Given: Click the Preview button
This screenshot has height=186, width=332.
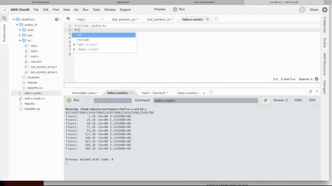Looking at the screenshot, I should pos(160,9).
